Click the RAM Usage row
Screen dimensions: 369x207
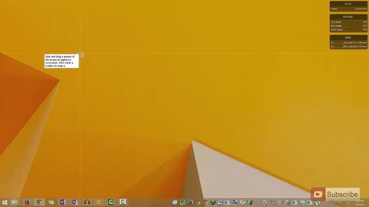[x=348, y=26]
